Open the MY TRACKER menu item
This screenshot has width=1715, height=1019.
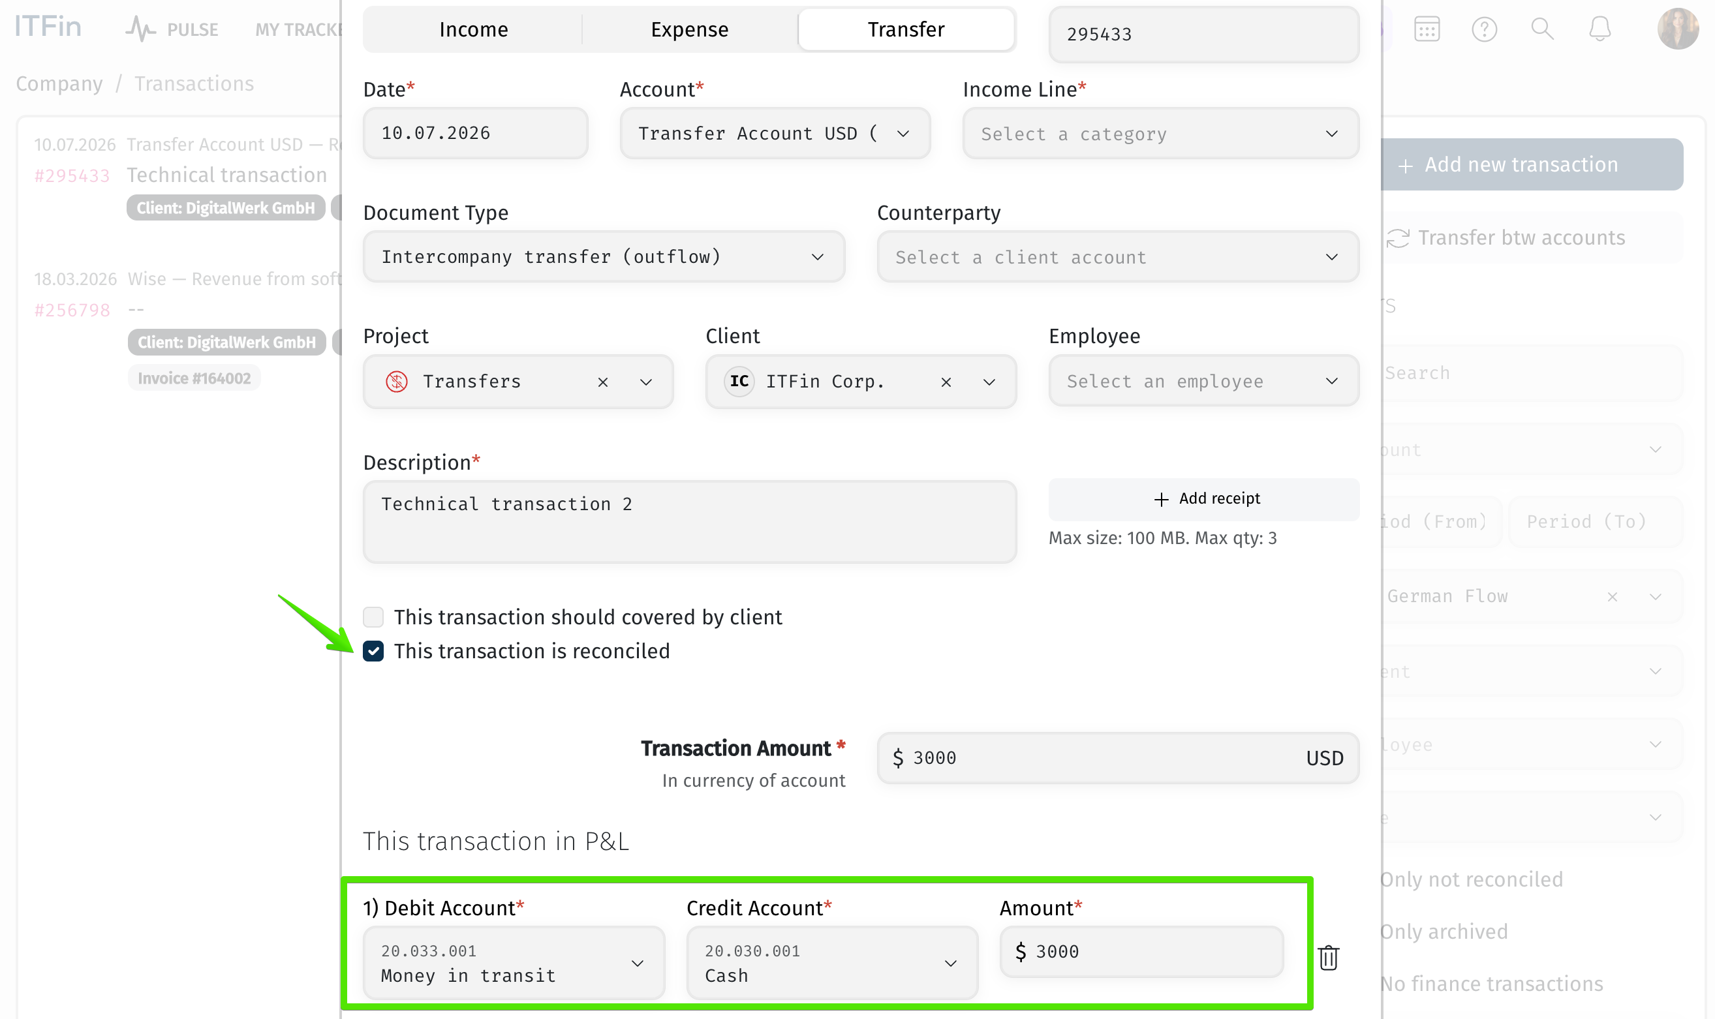point(298,29)
